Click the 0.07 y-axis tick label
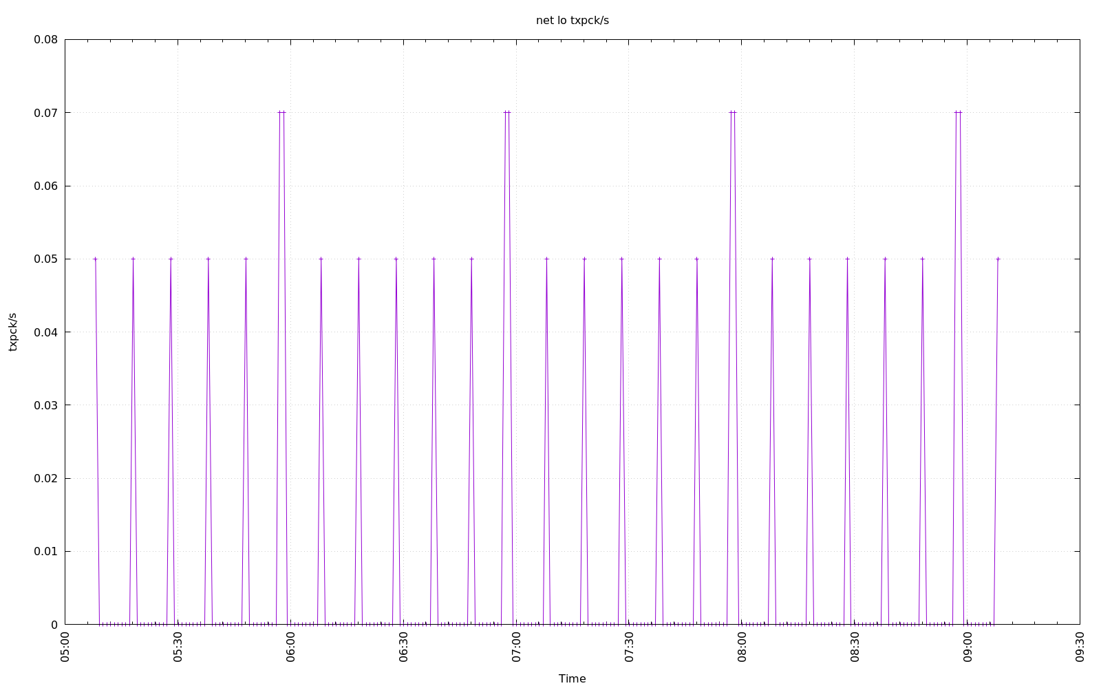Screen dimensions: 1101x688 click(45, 113)
